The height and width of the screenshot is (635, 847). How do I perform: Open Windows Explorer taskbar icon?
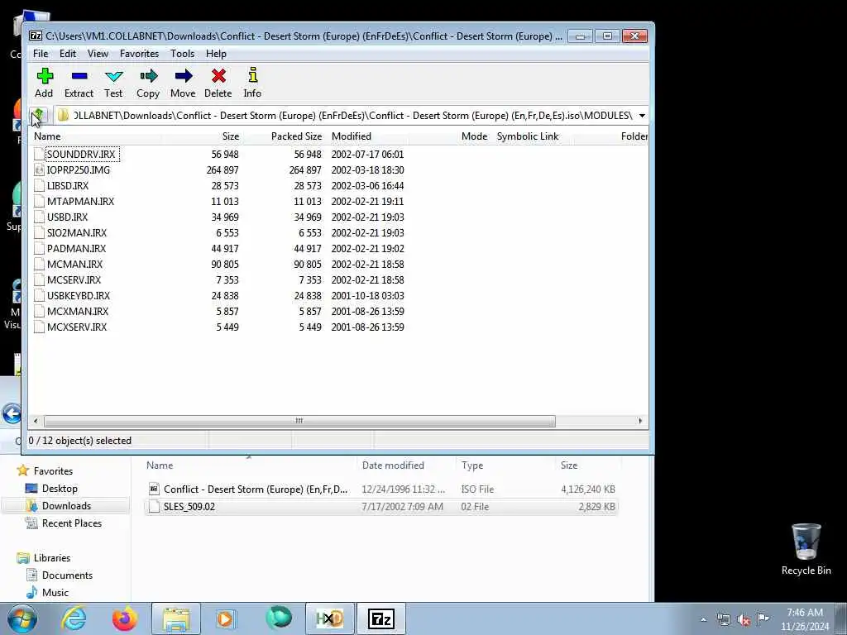click(x=175, y=618)
